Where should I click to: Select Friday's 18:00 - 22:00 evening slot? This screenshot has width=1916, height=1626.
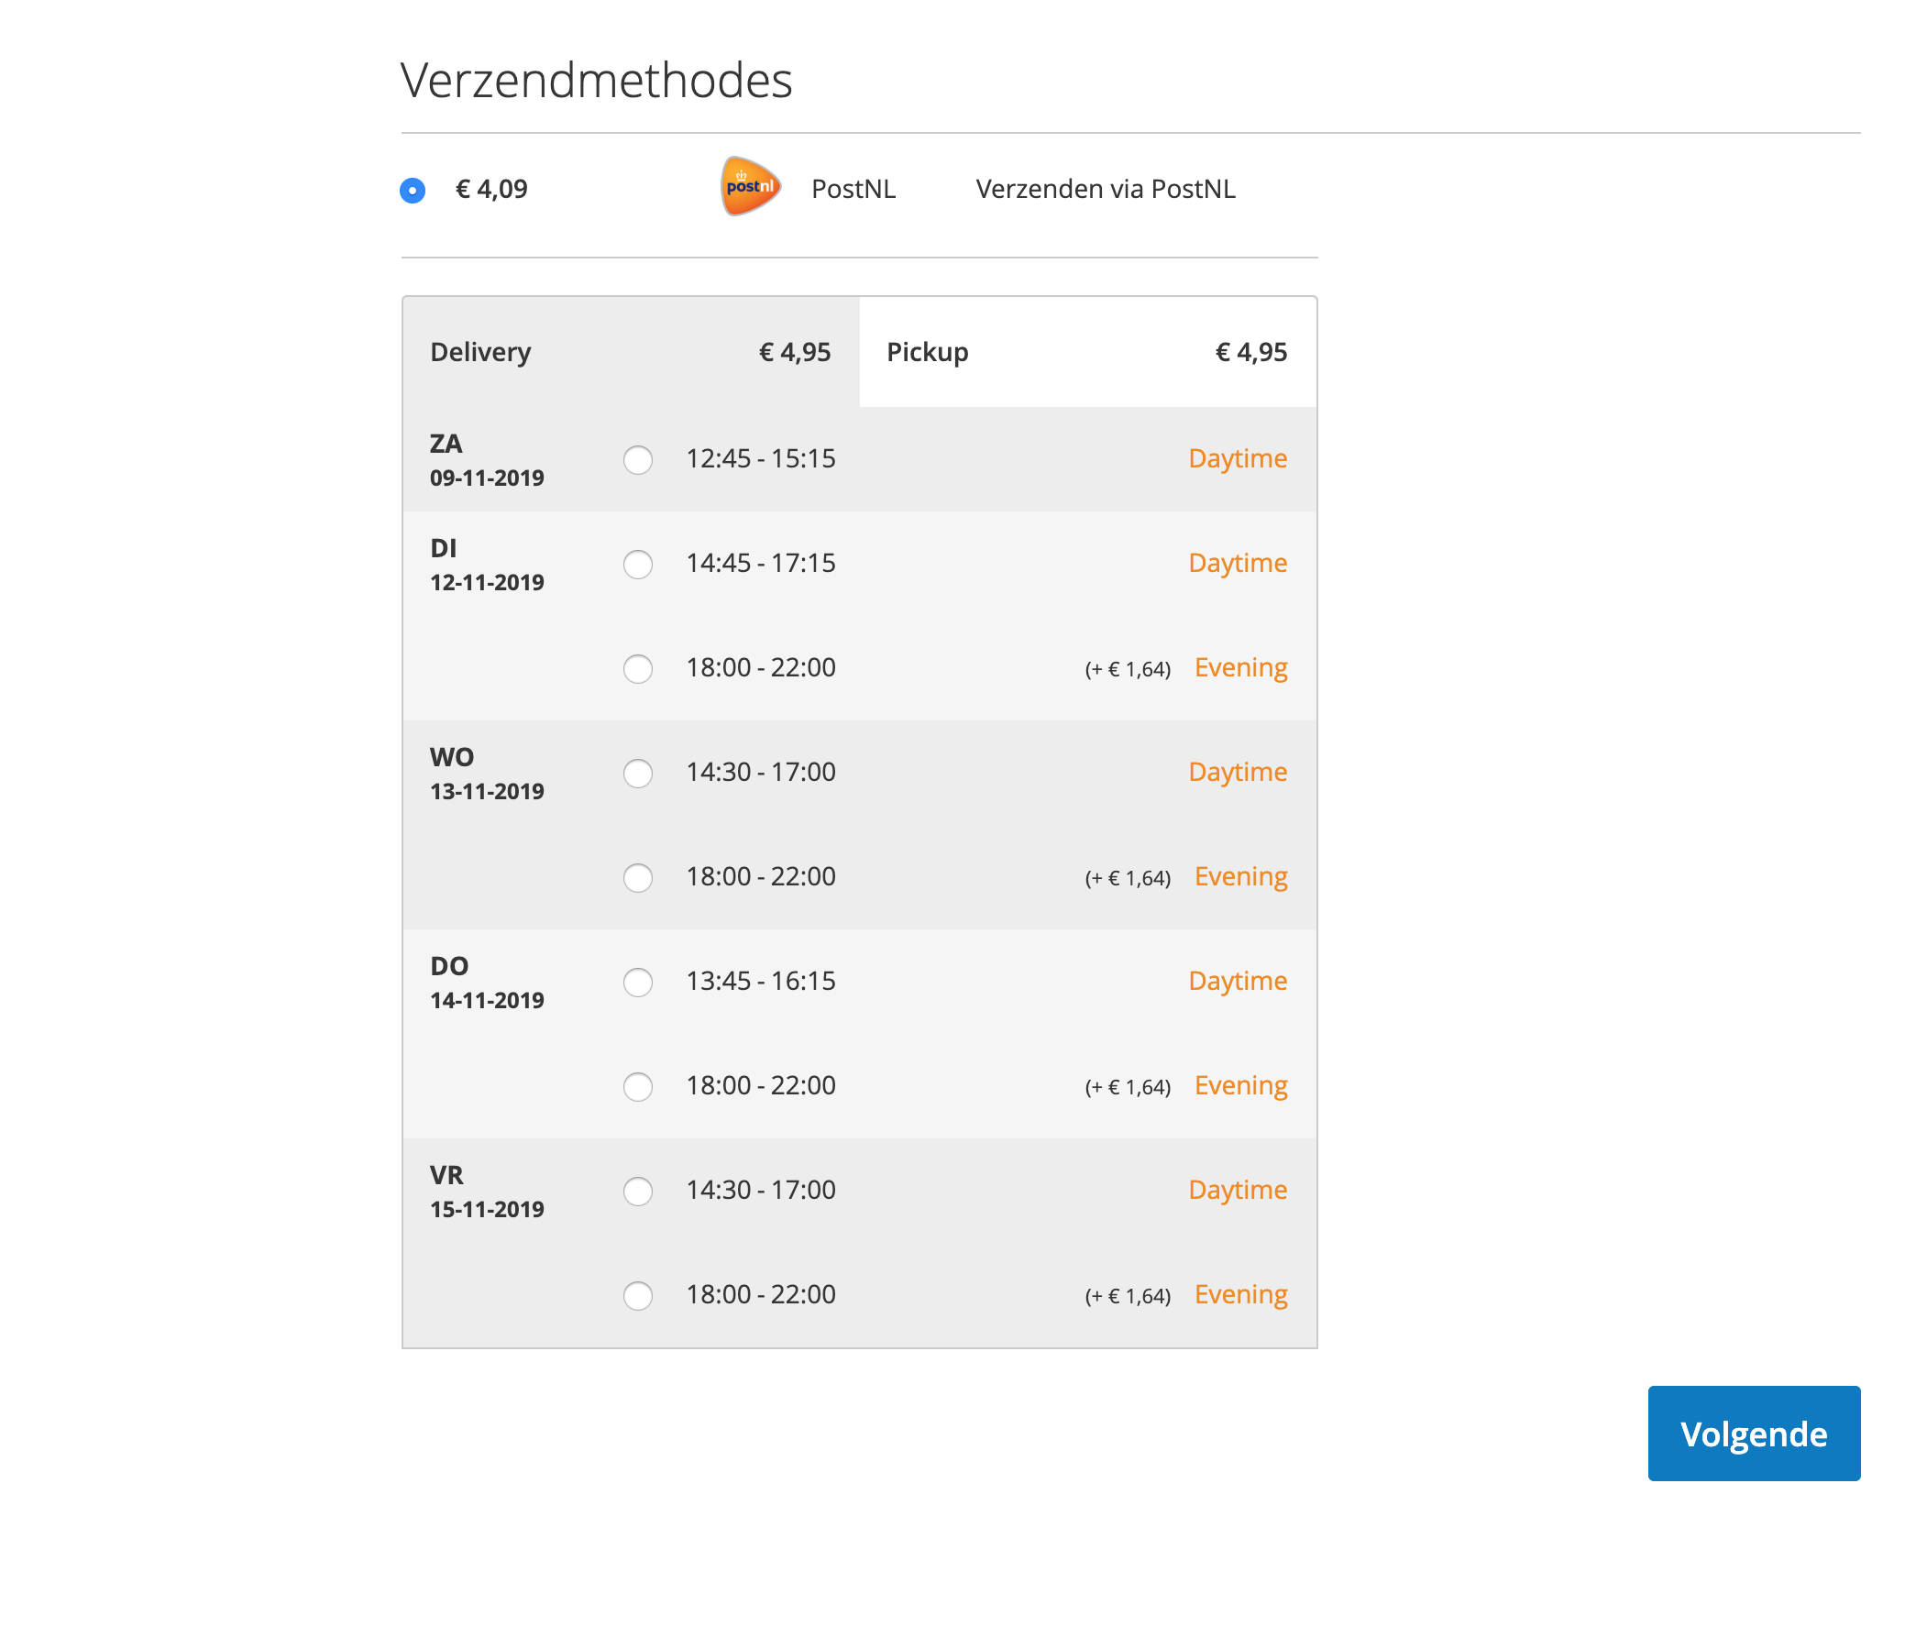coord(637,1296)
